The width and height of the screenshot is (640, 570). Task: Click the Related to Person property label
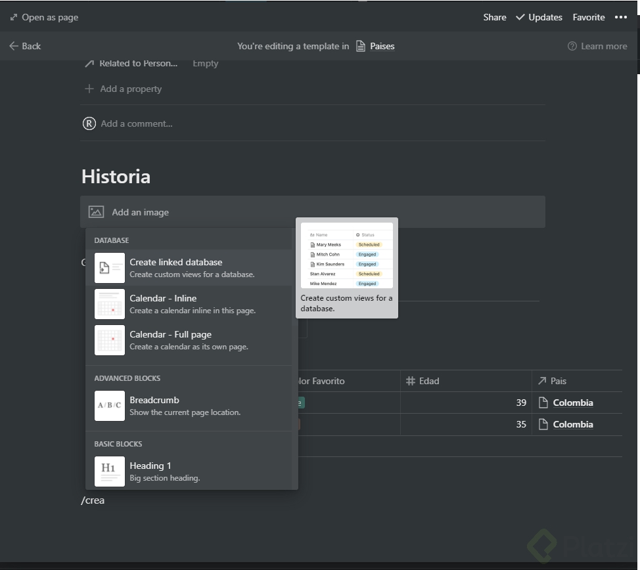coord(139,63)
